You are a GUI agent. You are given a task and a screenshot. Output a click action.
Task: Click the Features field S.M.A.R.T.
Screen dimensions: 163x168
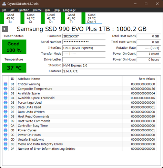111,71
